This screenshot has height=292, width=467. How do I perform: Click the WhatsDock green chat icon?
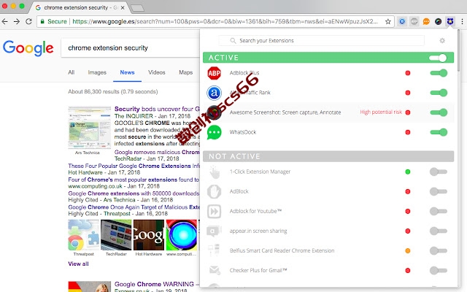coord(214,132)
